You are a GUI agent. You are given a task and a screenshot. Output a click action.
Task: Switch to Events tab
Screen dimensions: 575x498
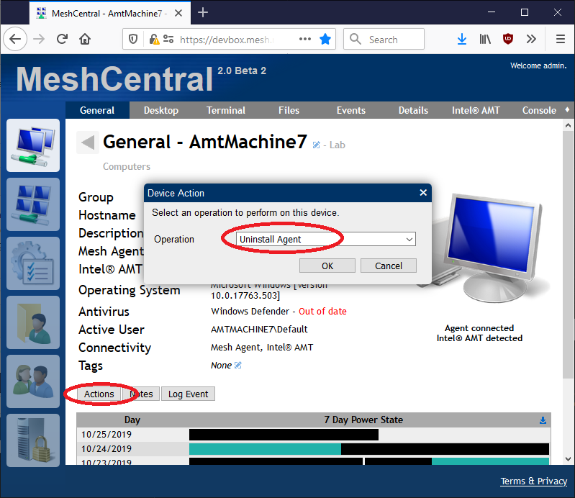coord(351,110)
